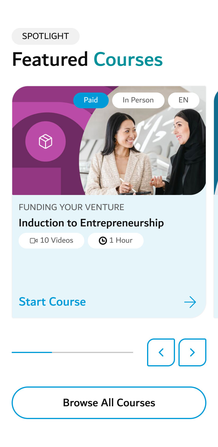The width and height of the screenshot is (218, 447).
Task: Click the Featured Courses heading
Action: click(x=87, y=59)
